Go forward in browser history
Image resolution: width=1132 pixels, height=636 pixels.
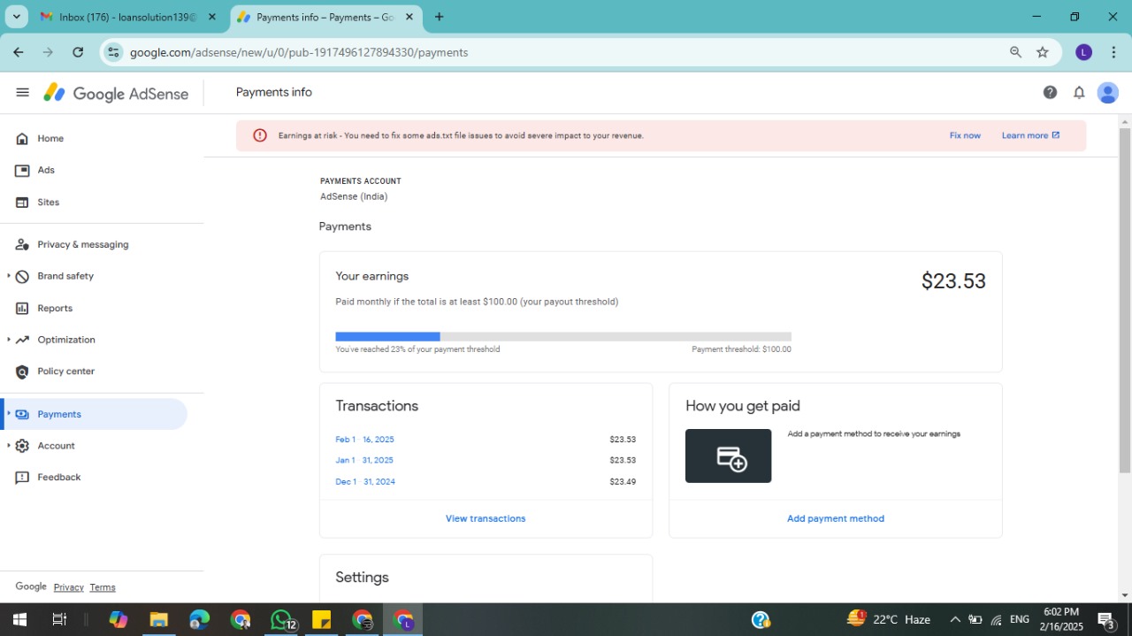[48, 52]
